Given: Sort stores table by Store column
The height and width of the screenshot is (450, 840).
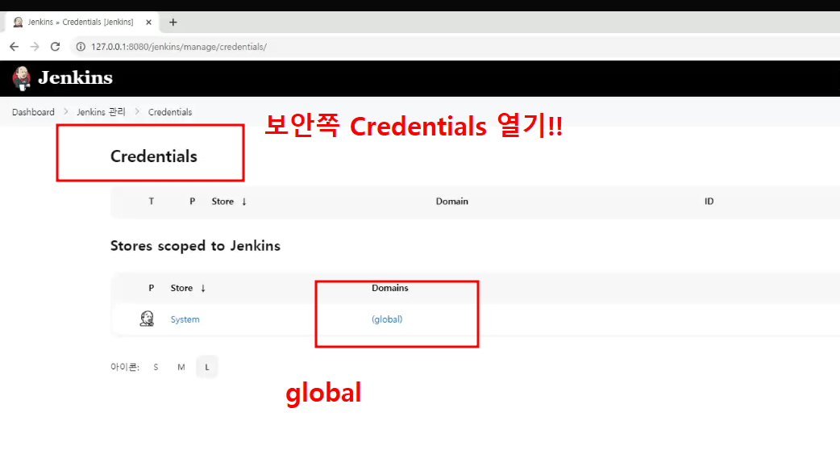Looking at the screenshot, I should tap(188, 288).
